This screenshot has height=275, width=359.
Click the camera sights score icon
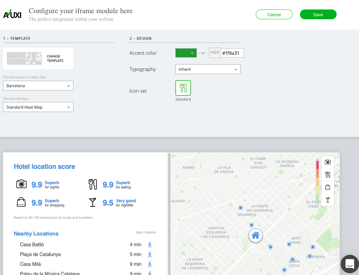click(x=21, y=184)
